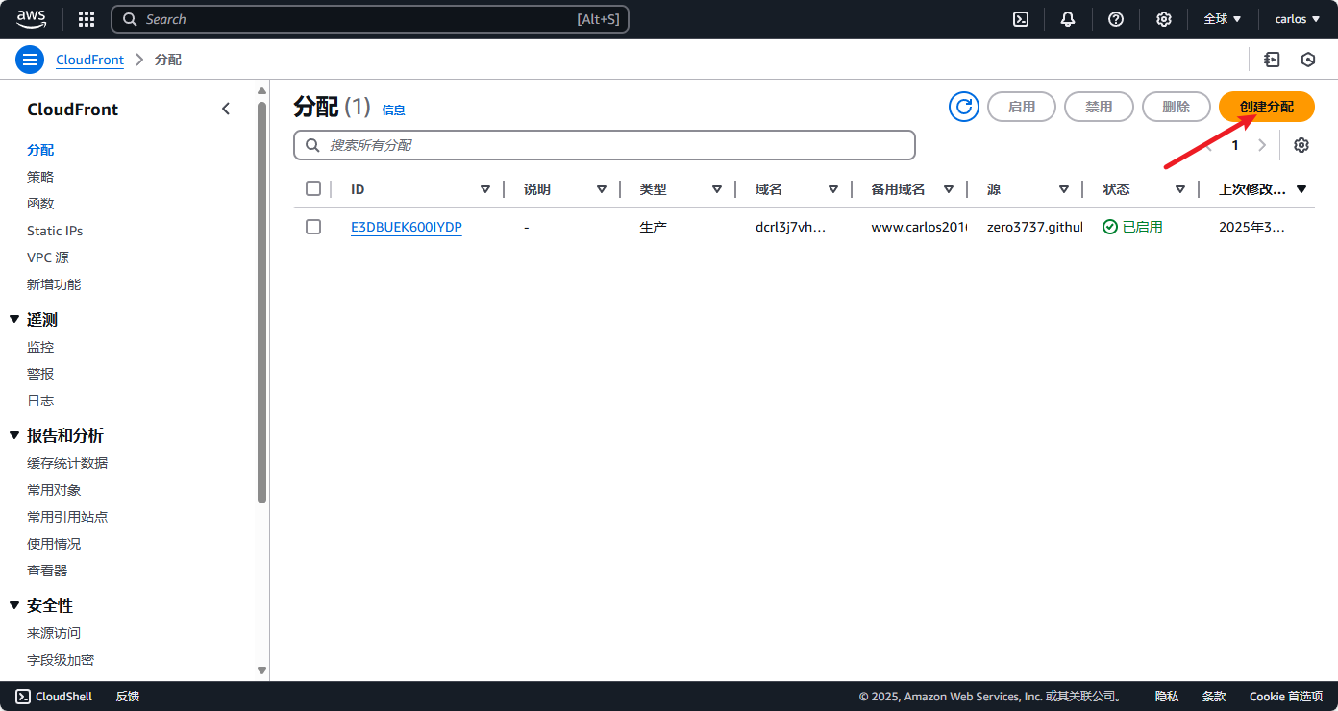Screen dimensions: 1338x711
Task: Focus the top Search box
Action: pos(370,19)
